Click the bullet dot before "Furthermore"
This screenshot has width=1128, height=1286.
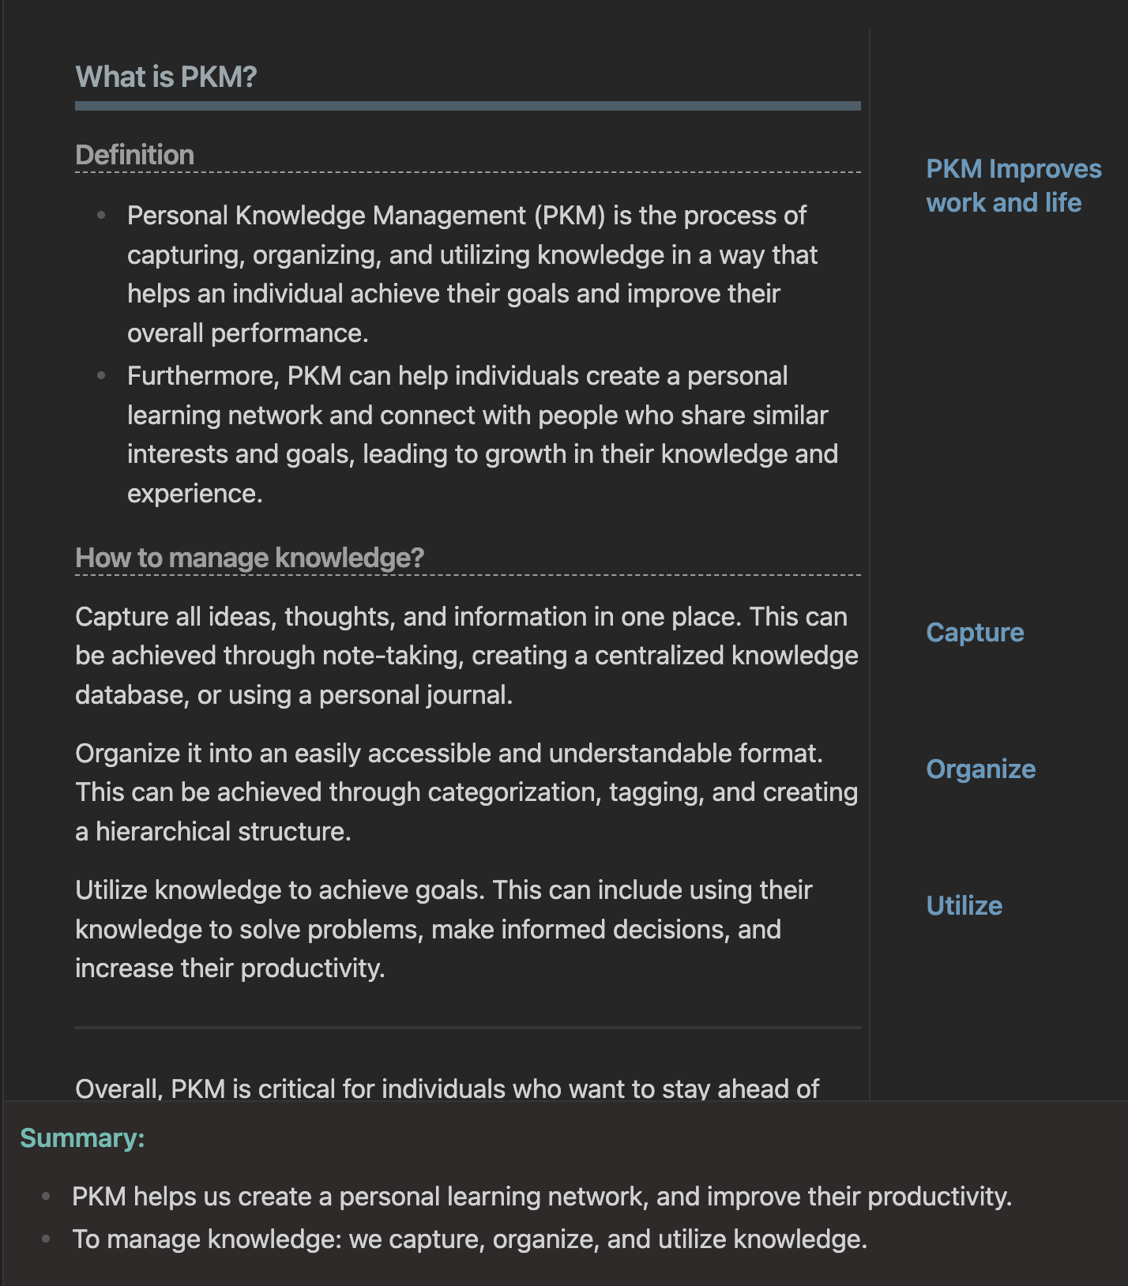pyautogui.click(x=101, y=375)
